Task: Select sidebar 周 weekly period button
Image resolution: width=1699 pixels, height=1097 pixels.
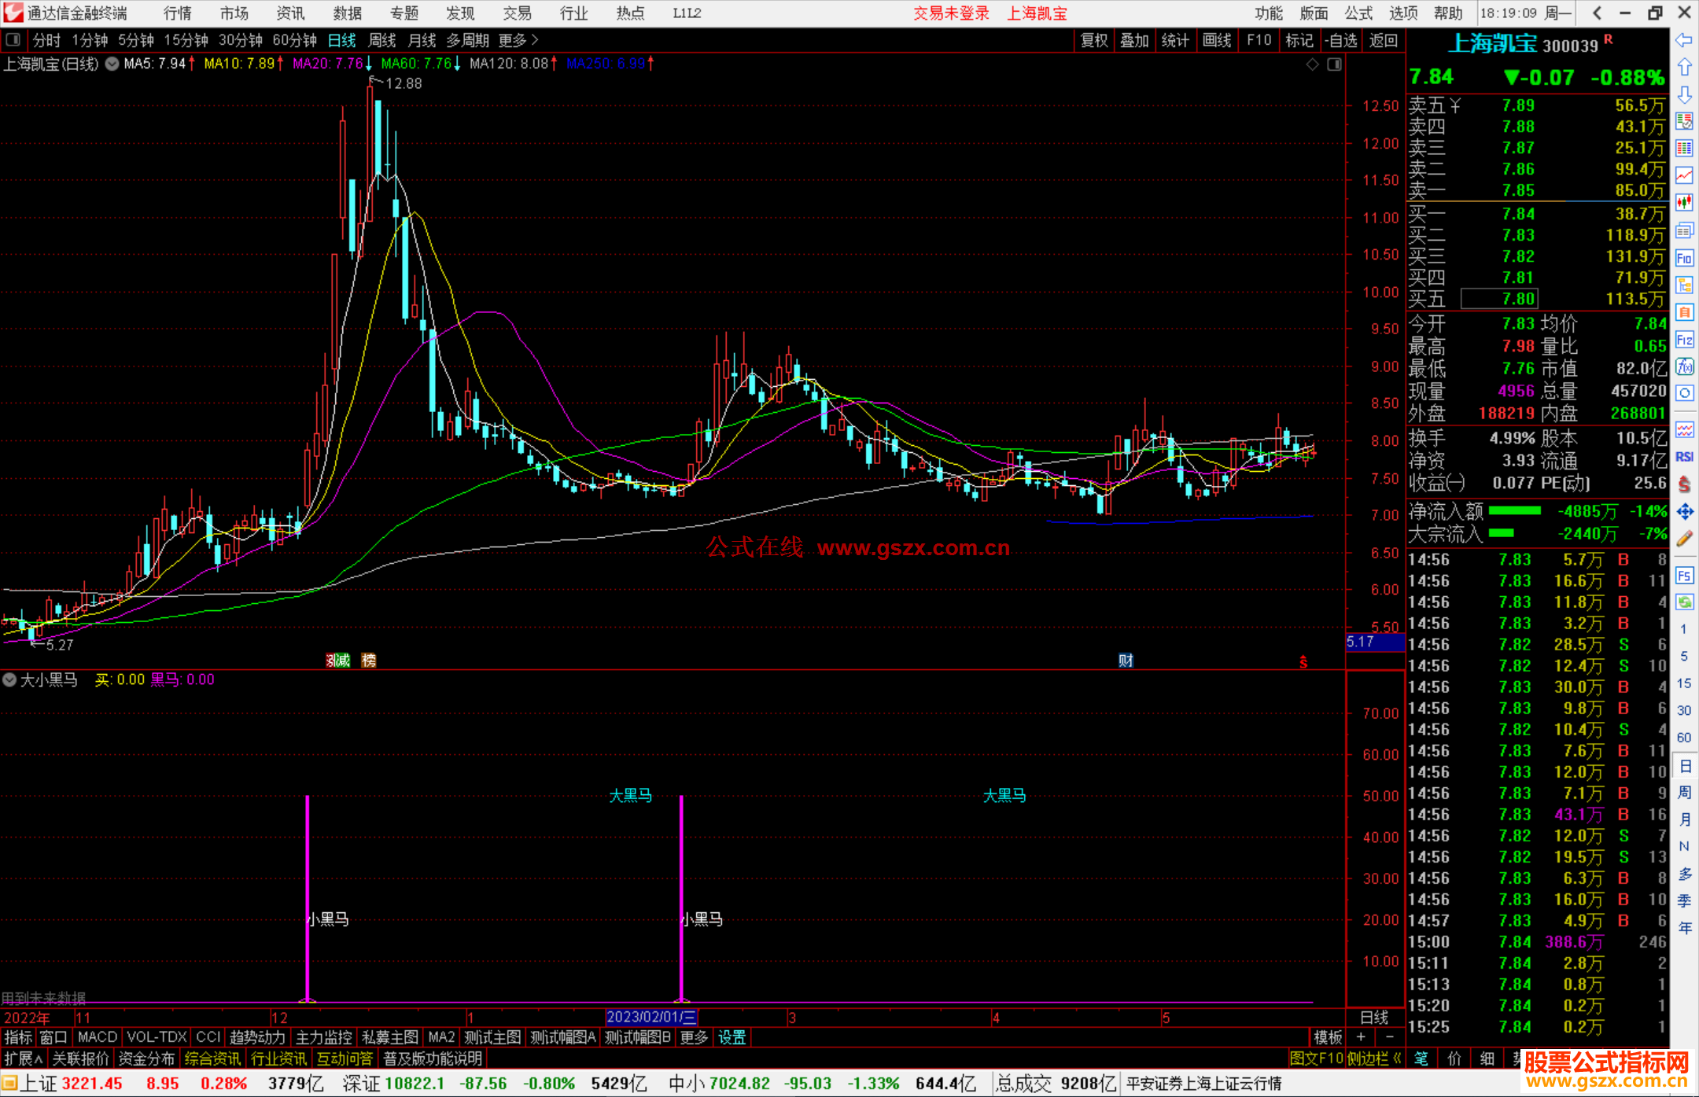Action: coord(1684,792)
